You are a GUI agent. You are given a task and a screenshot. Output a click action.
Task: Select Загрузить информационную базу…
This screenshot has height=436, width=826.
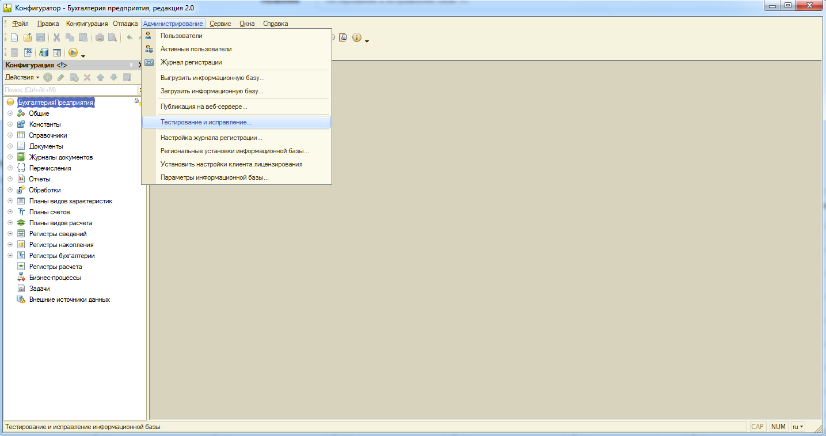237,91
